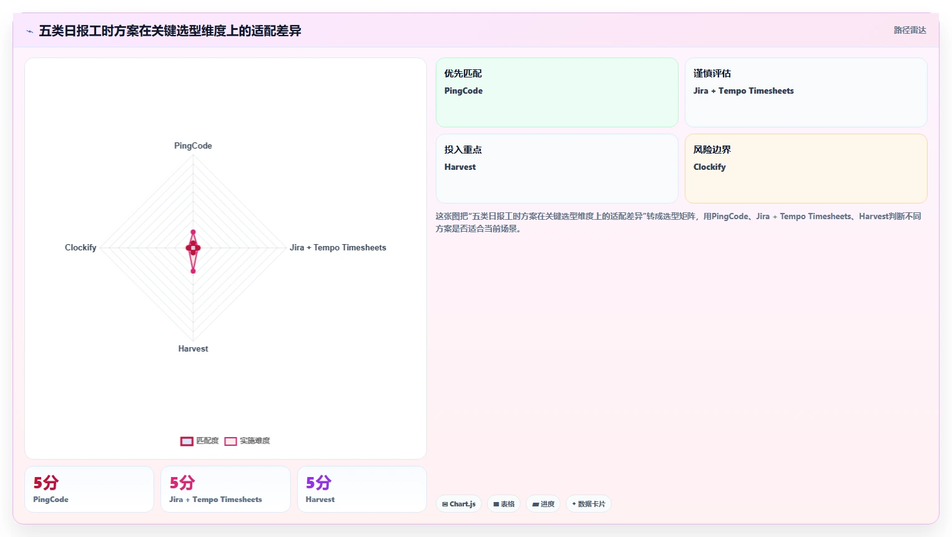Screen dimensions: 952x537
Task: Click the chart title 五类日报工时方案
Action: (x=170, y=31)
